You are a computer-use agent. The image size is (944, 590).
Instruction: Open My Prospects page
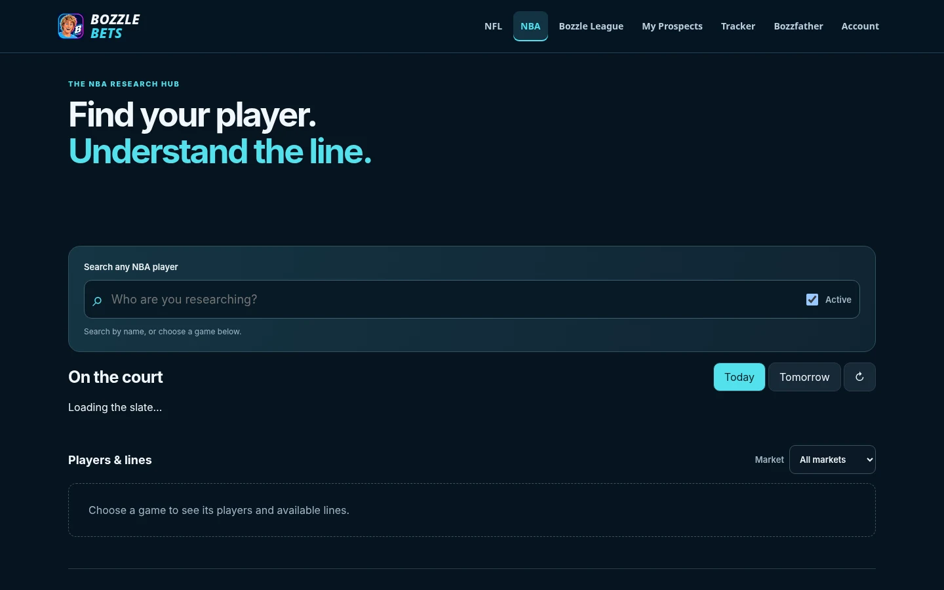672,26
